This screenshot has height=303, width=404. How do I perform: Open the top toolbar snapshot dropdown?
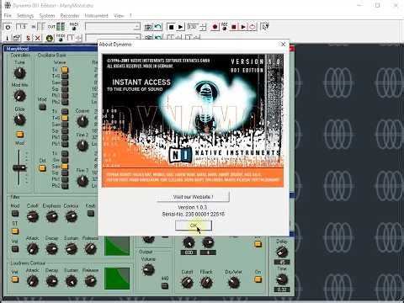(x=113, y=27)
